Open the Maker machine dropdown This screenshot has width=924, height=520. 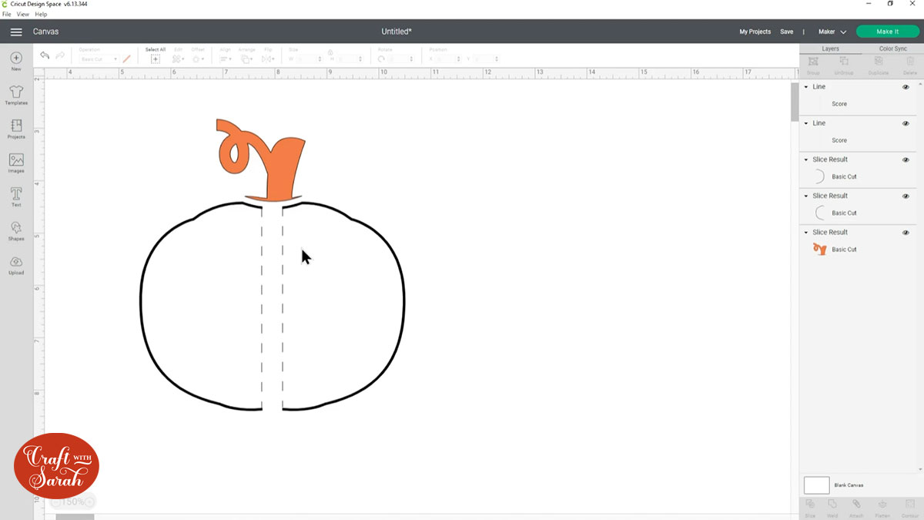coord(832,32)
